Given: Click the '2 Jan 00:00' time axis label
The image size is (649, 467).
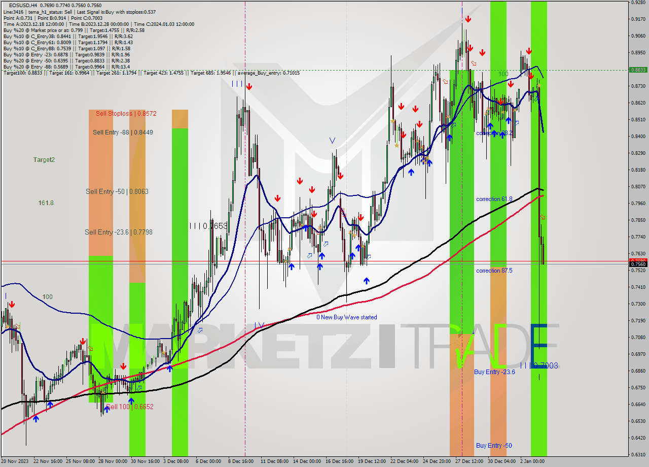Looking at the screenshot, I should tap(532, 461).
